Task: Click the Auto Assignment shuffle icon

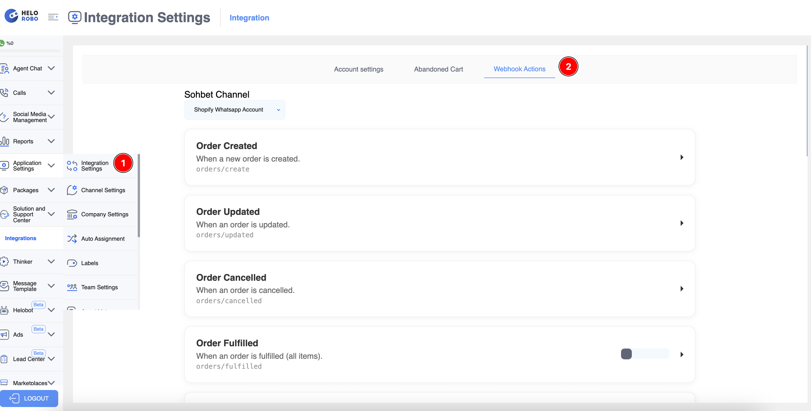Action: pos(72,238)
